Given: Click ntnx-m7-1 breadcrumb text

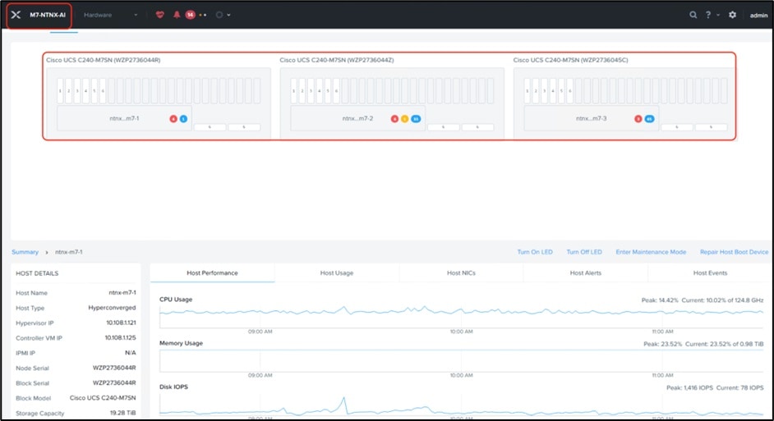Looking at the screenshot, I should [x=69, y=252].
